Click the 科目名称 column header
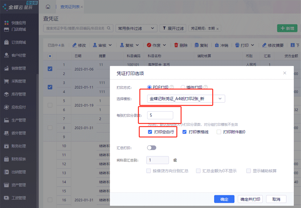This screenshot has height=208, width=301. tap(155, 56)
